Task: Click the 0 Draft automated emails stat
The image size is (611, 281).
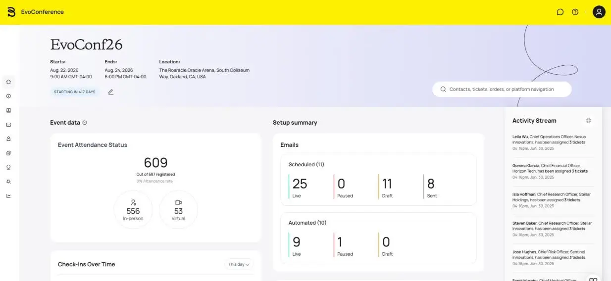Action: pyautogui.click(x=386, y=245)
